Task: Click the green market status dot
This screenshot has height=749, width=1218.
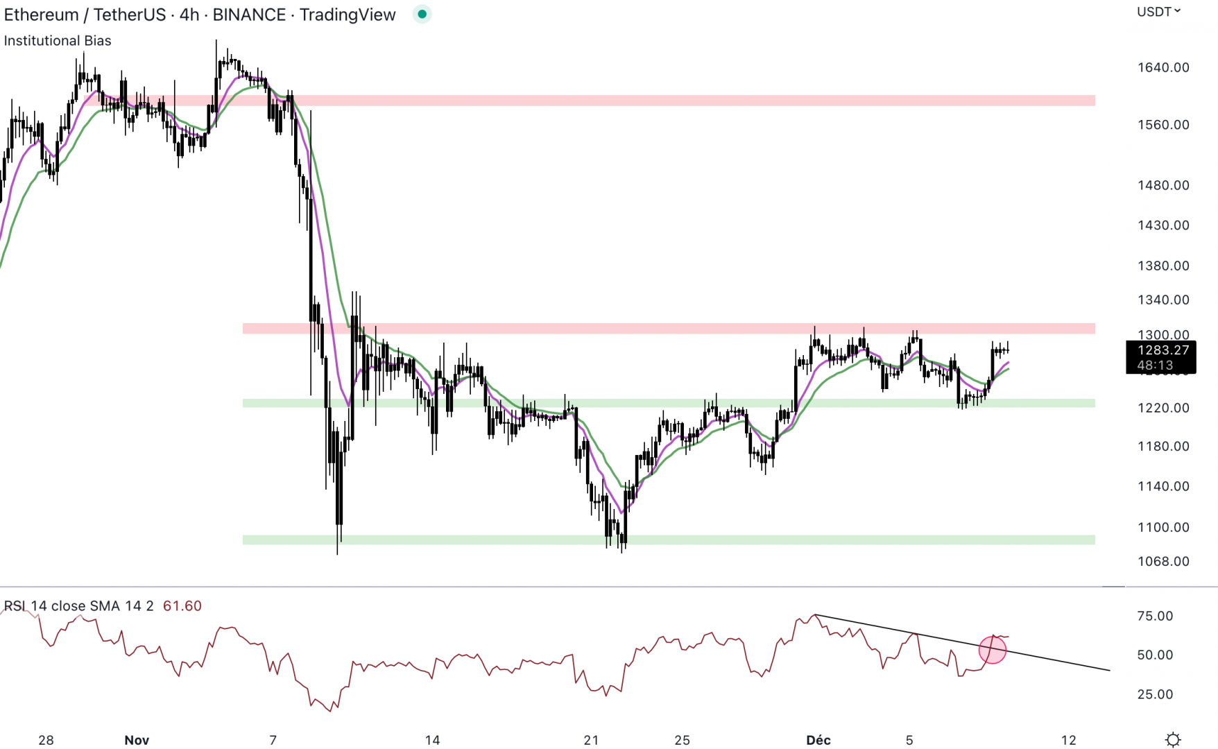Action: 422,14
